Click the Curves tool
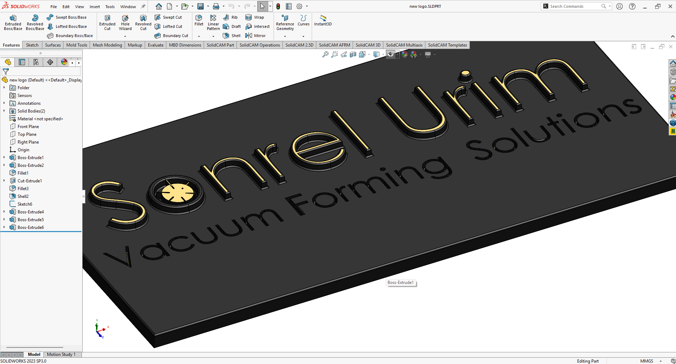Viewport: 676px width, 364px height. [304, 20]
